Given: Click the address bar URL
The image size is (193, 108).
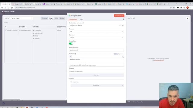Looking at the screenshot, I should (26, 7).
